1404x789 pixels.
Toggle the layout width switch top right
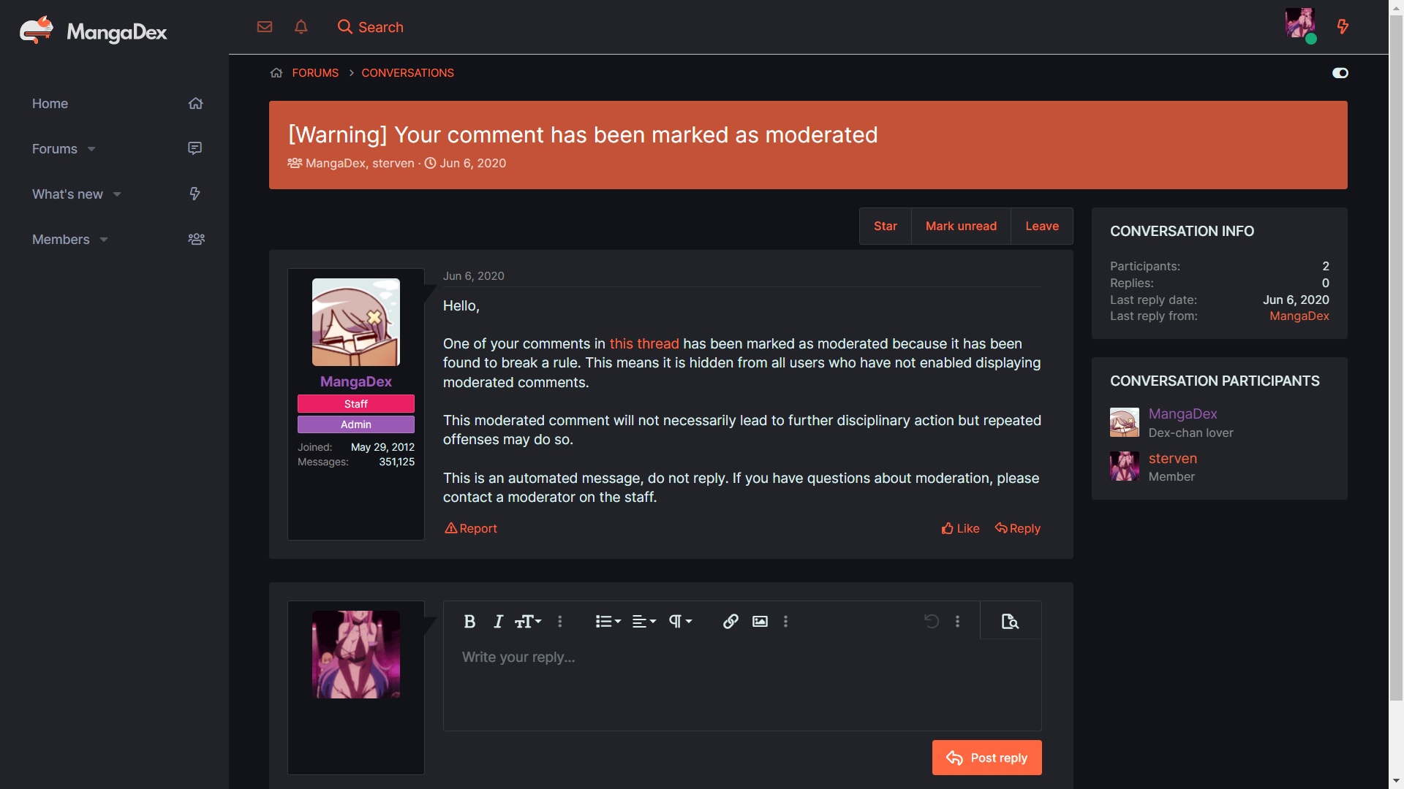point(1340,73)
